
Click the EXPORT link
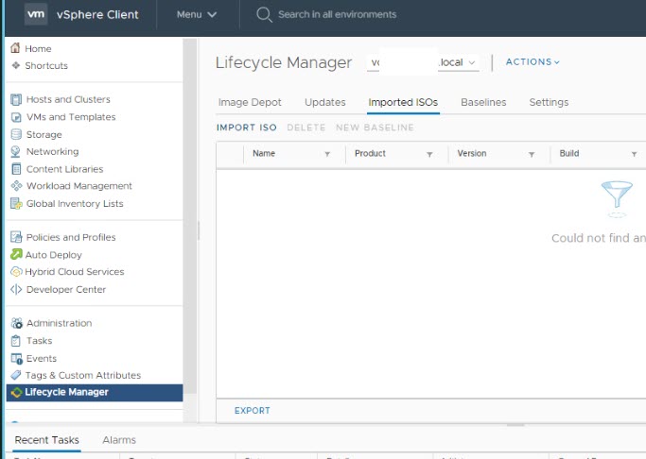252,411
